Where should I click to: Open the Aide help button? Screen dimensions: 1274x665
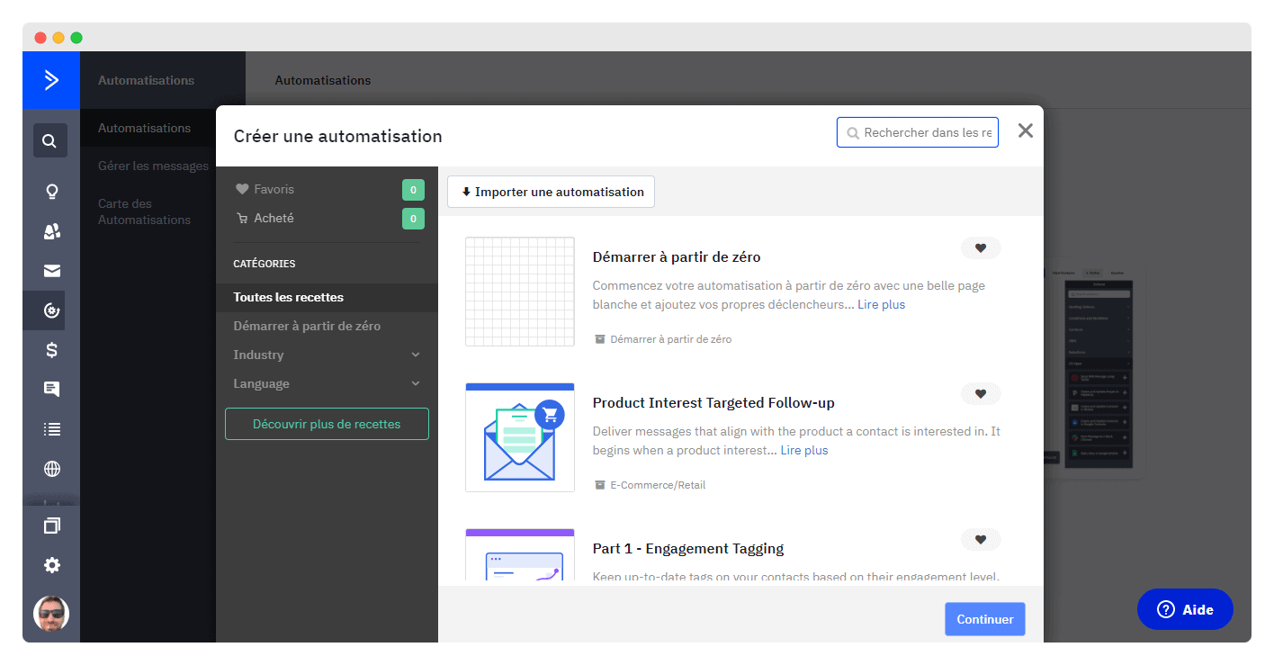tap(1185, 610)
